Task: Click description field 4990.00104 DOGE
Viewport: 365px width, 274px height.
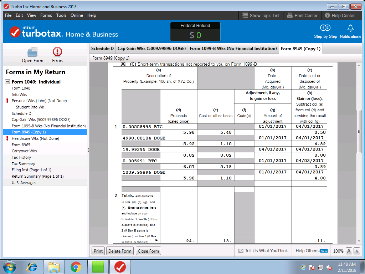Action: pyautogui.click(x=159, y=138)
